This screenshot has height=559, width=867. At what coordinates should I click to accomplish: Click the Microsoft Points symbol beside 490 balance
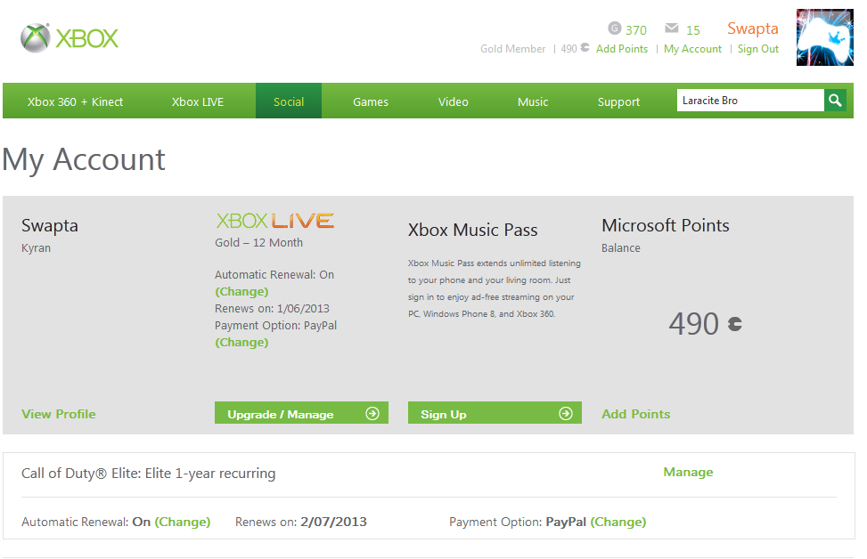coord(735,324)
